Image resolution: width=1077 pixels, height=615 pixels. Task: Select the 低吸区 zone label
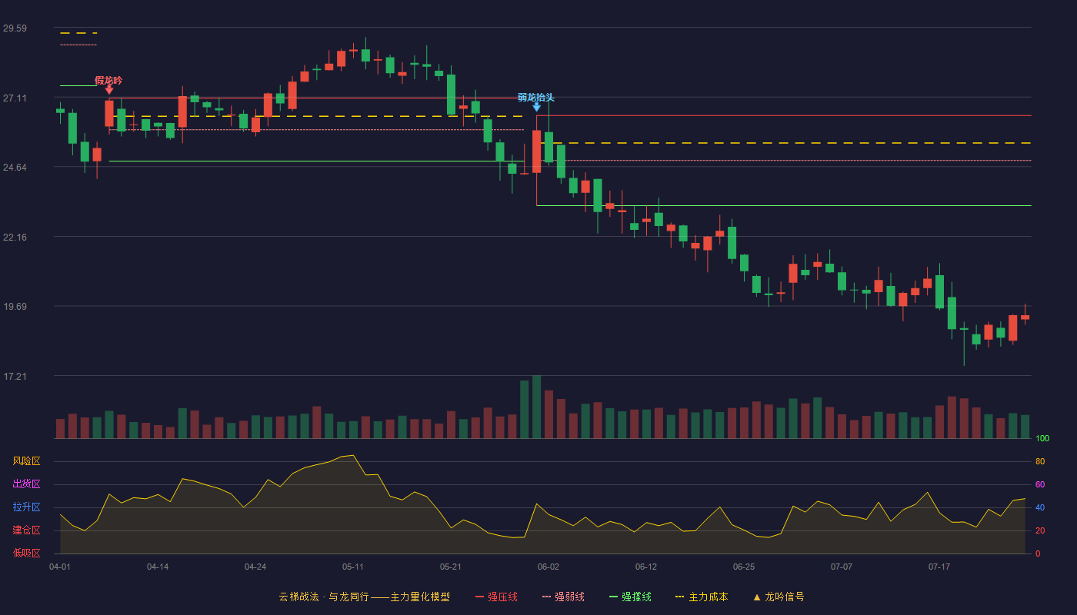[x=26, y=553]
